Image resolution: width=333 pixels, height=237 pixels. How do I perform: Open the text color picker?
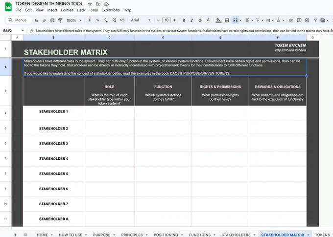pos(208,20)
